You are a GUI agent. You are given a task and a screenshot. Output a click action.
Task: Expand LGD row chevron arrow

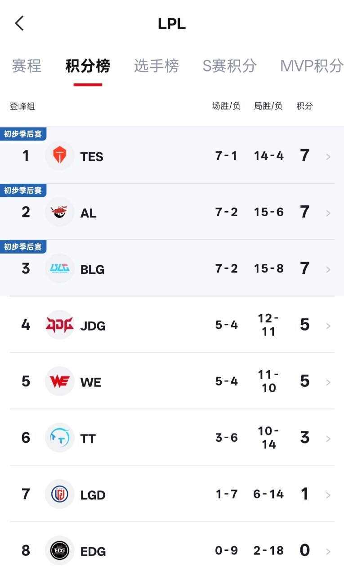click(328, 495)
